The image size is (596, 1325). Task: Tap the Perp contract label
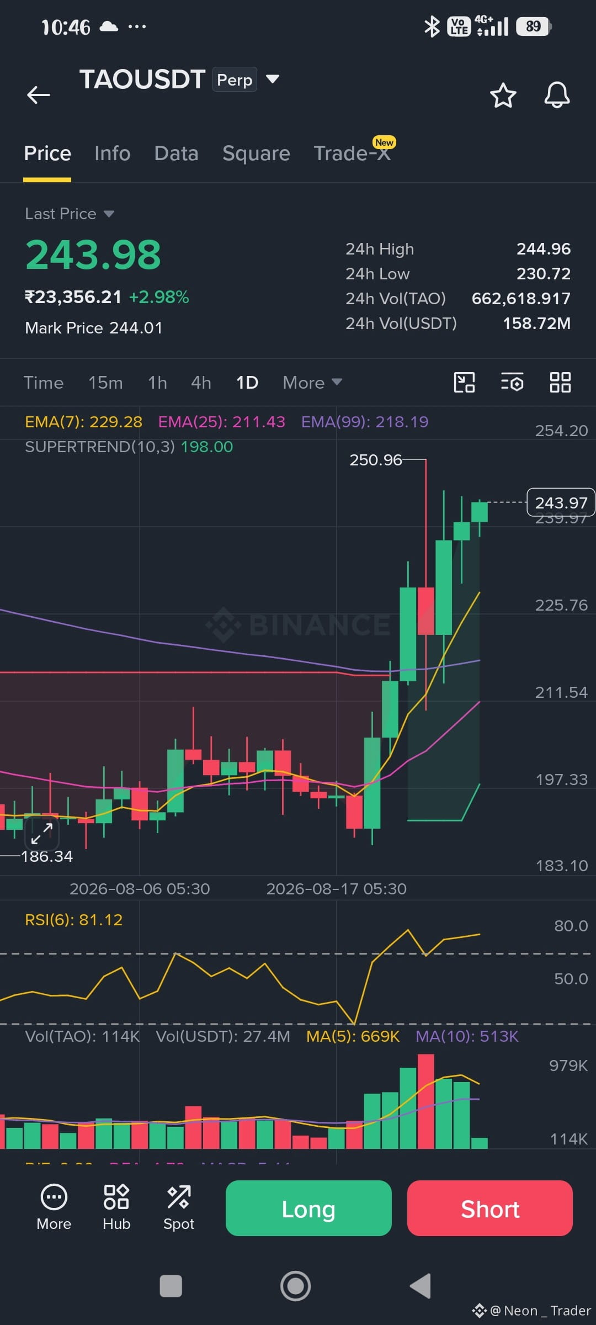pyautogui.click(x=235, y=79)
